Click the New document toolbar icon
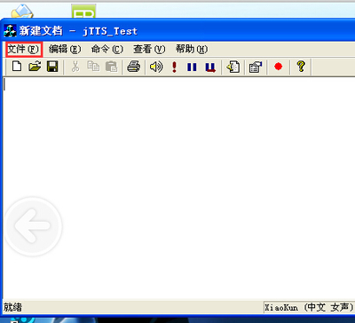This screenshot has height=323, width=355. point(17,67)
